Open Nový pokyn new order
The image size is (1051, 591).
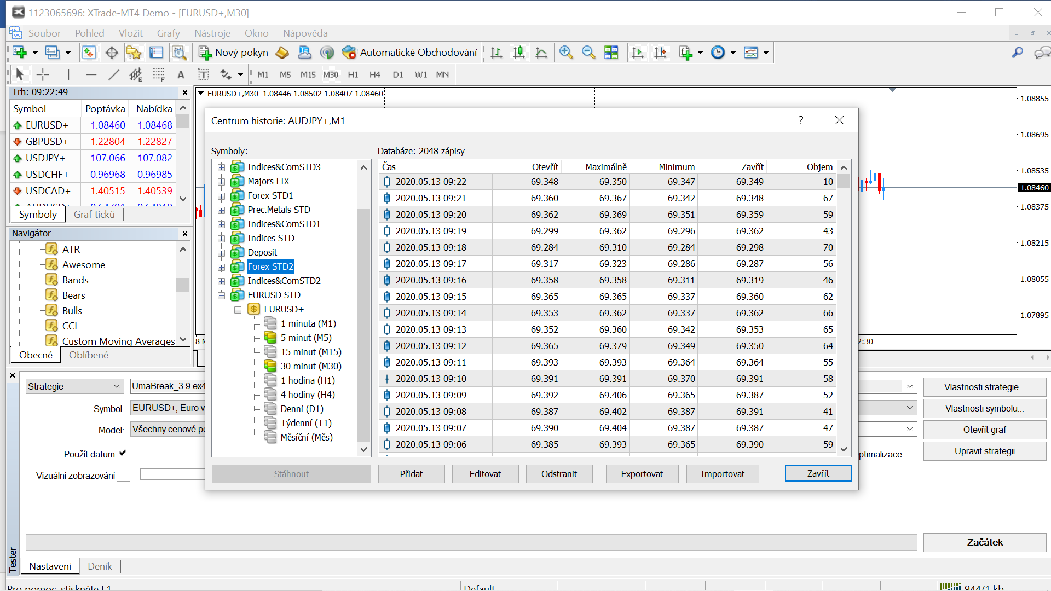point(234,53)
